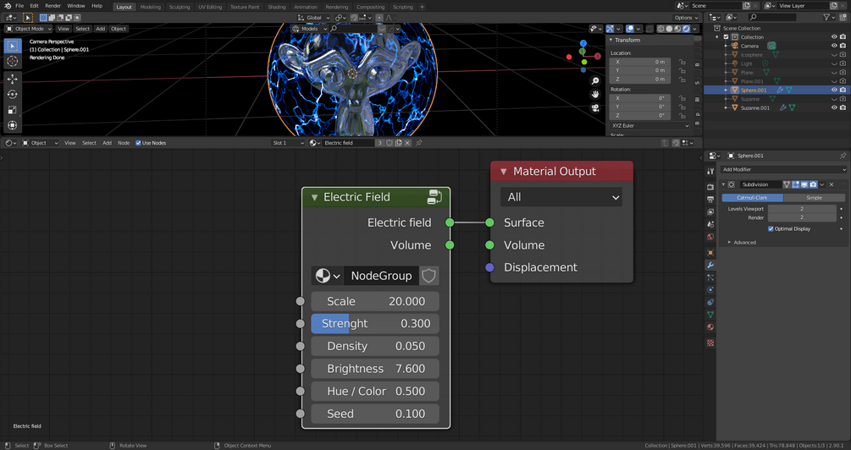This screenshot has width=851, height=450.
Task: Click the pan view hand icon
Action: click(x=595, y=95)
